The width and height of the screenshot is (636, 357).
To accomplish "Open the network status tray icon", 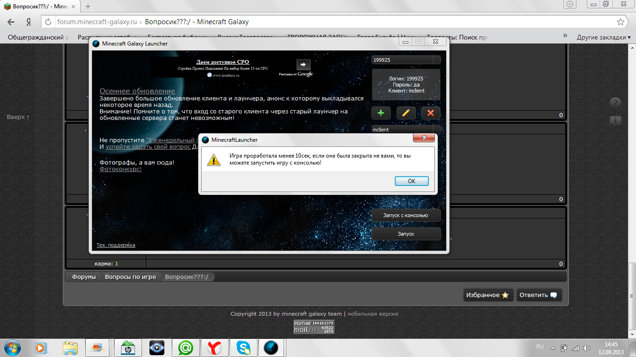I will click(x=575, y=348).
